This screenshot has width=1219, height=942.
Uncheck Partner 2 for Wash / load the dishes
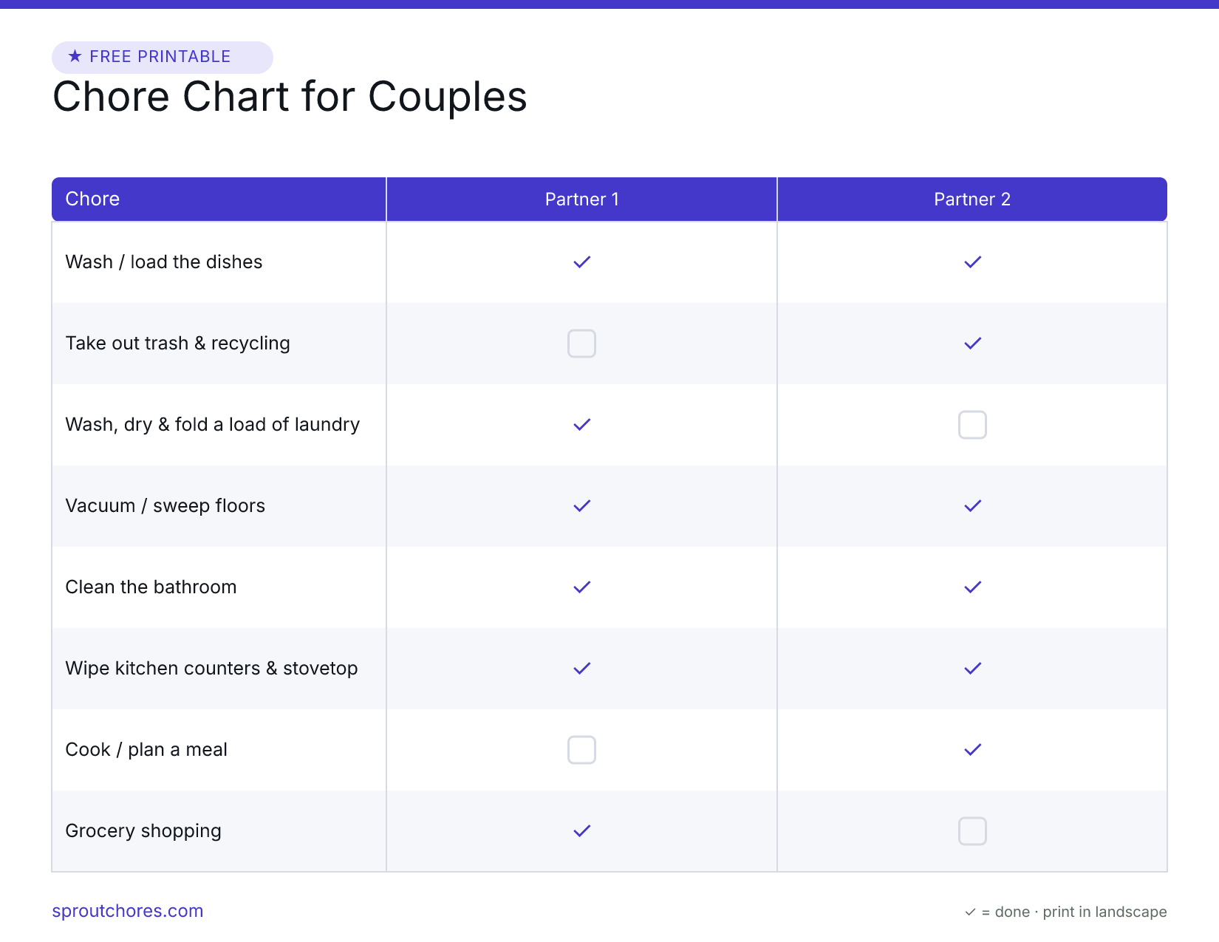(972, 262)
